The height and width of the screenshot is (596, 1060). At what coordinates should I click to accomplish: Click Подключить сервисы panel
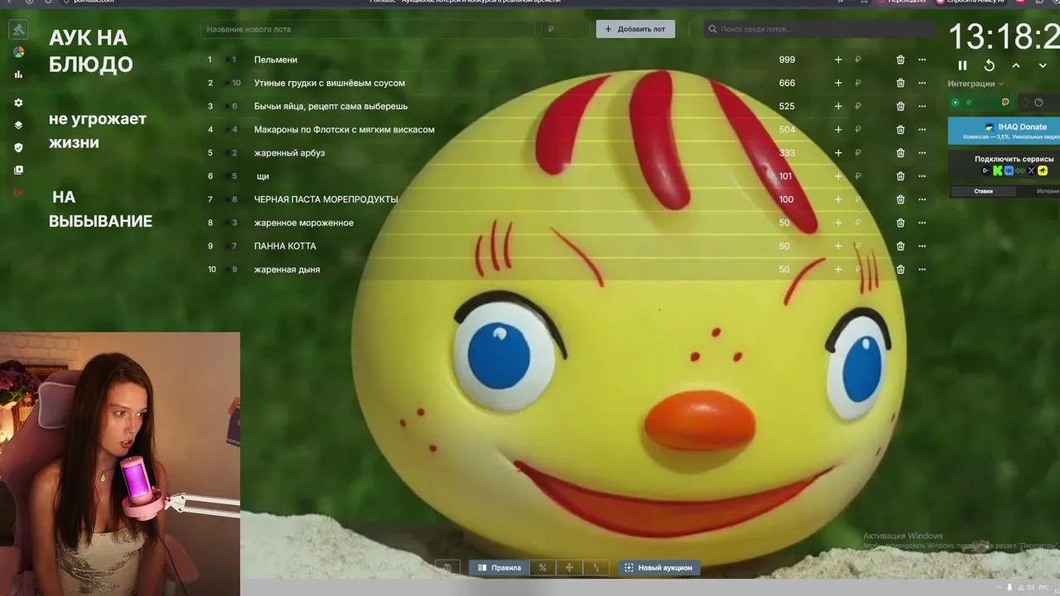coord(1004,165)
